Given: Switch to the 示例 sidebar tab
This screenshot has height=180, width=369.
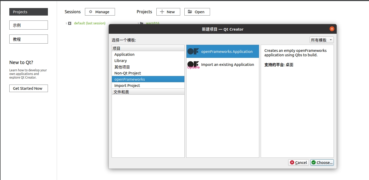Looking at the screenshot, I should 28,25.
